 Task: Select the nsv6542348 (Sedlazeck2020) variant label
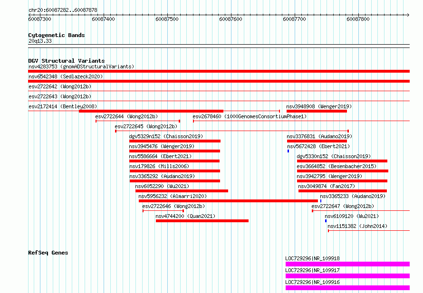tap(66, 76)
